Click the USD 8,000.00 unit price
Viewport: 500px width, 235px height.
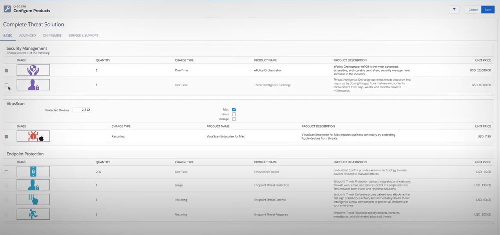point(481,85)
